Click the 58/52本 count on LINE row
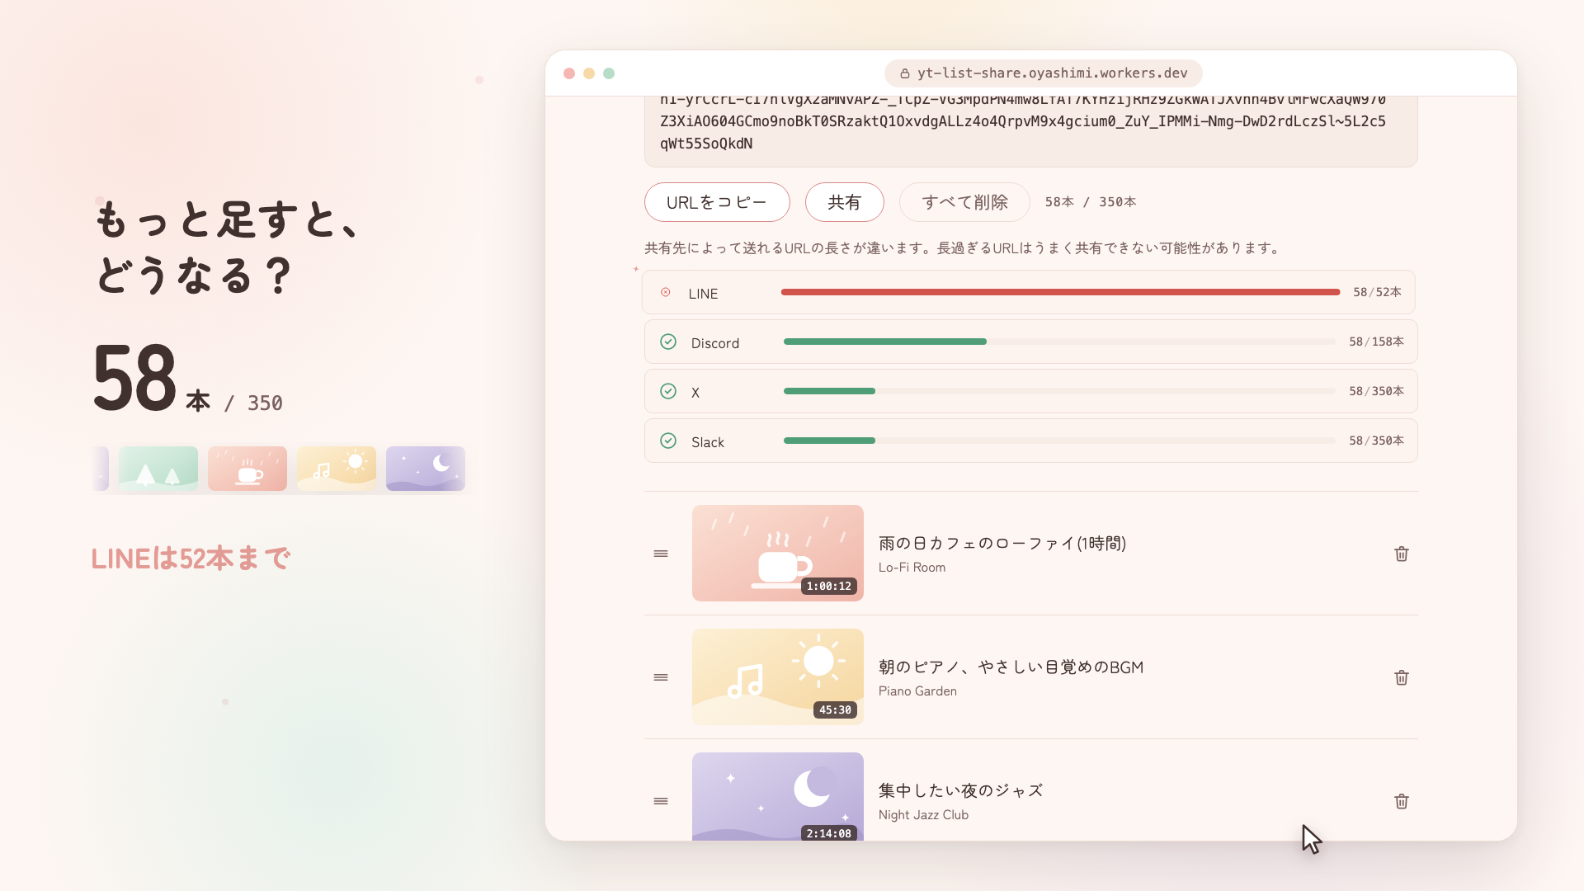 coord(1377,292)
